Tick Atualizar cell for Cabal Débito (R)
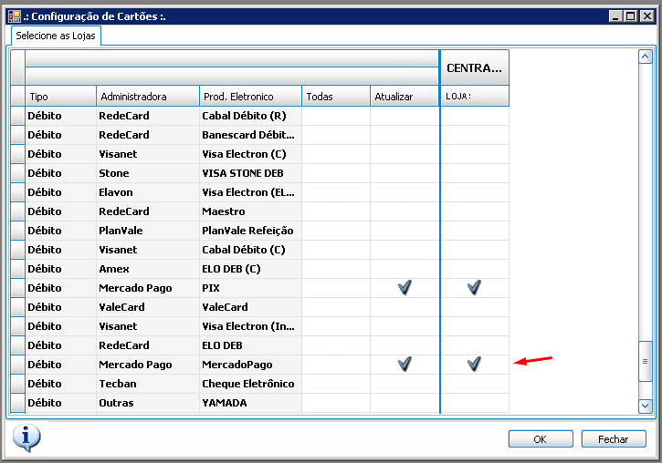 [x=405, y=116]
